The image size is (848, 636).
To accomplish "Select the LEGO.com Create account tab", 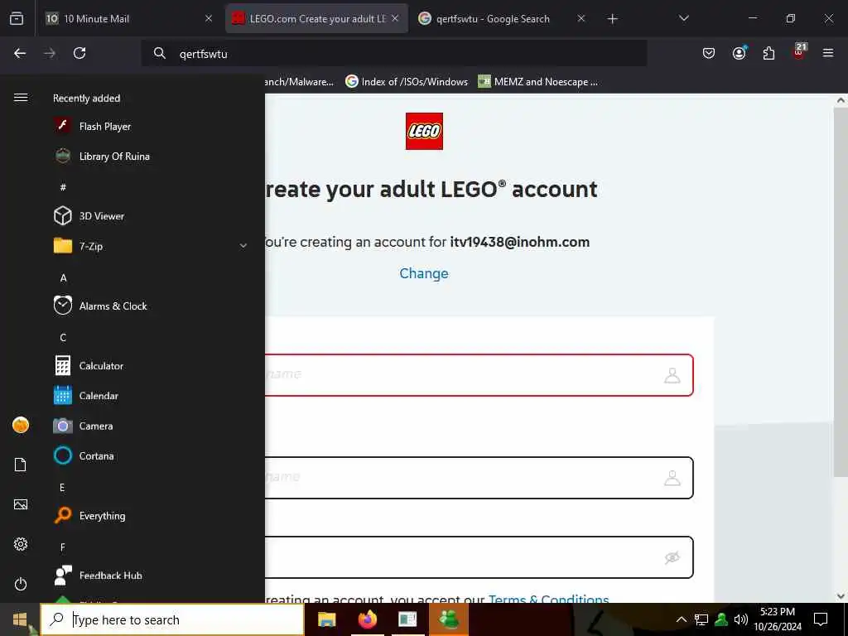I will coord(316,18).
